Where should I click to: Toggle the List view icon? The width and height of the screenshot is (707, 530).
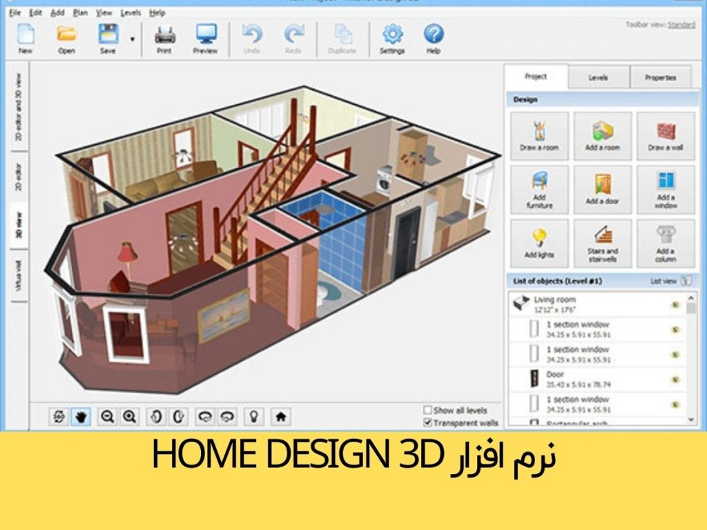click(x=686, y=282)
